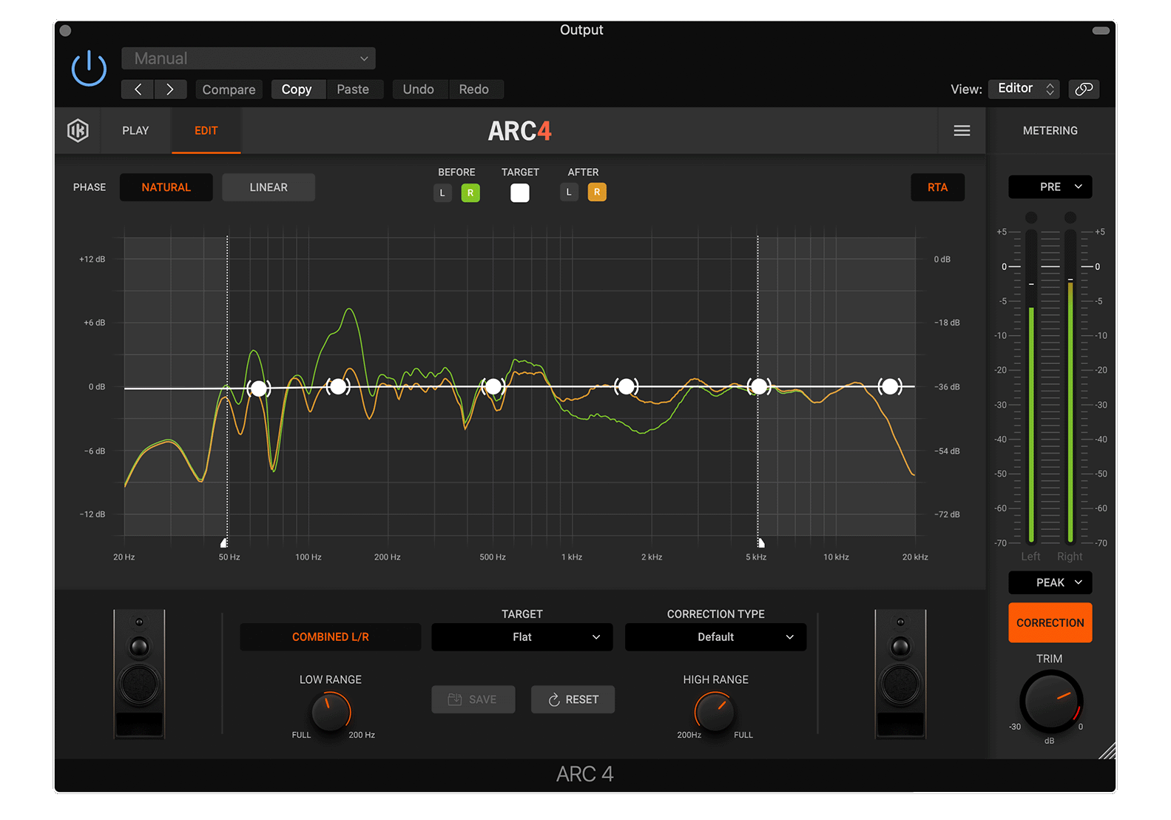Select Natural phase mode

pos(166,187)
